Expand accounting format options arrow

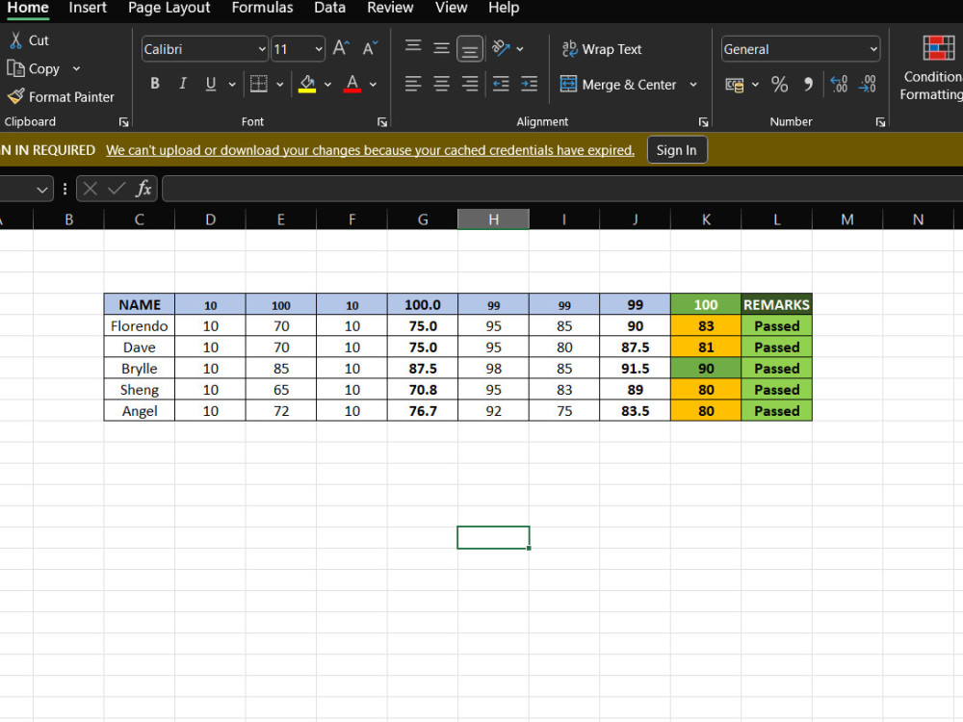(755, 84)
